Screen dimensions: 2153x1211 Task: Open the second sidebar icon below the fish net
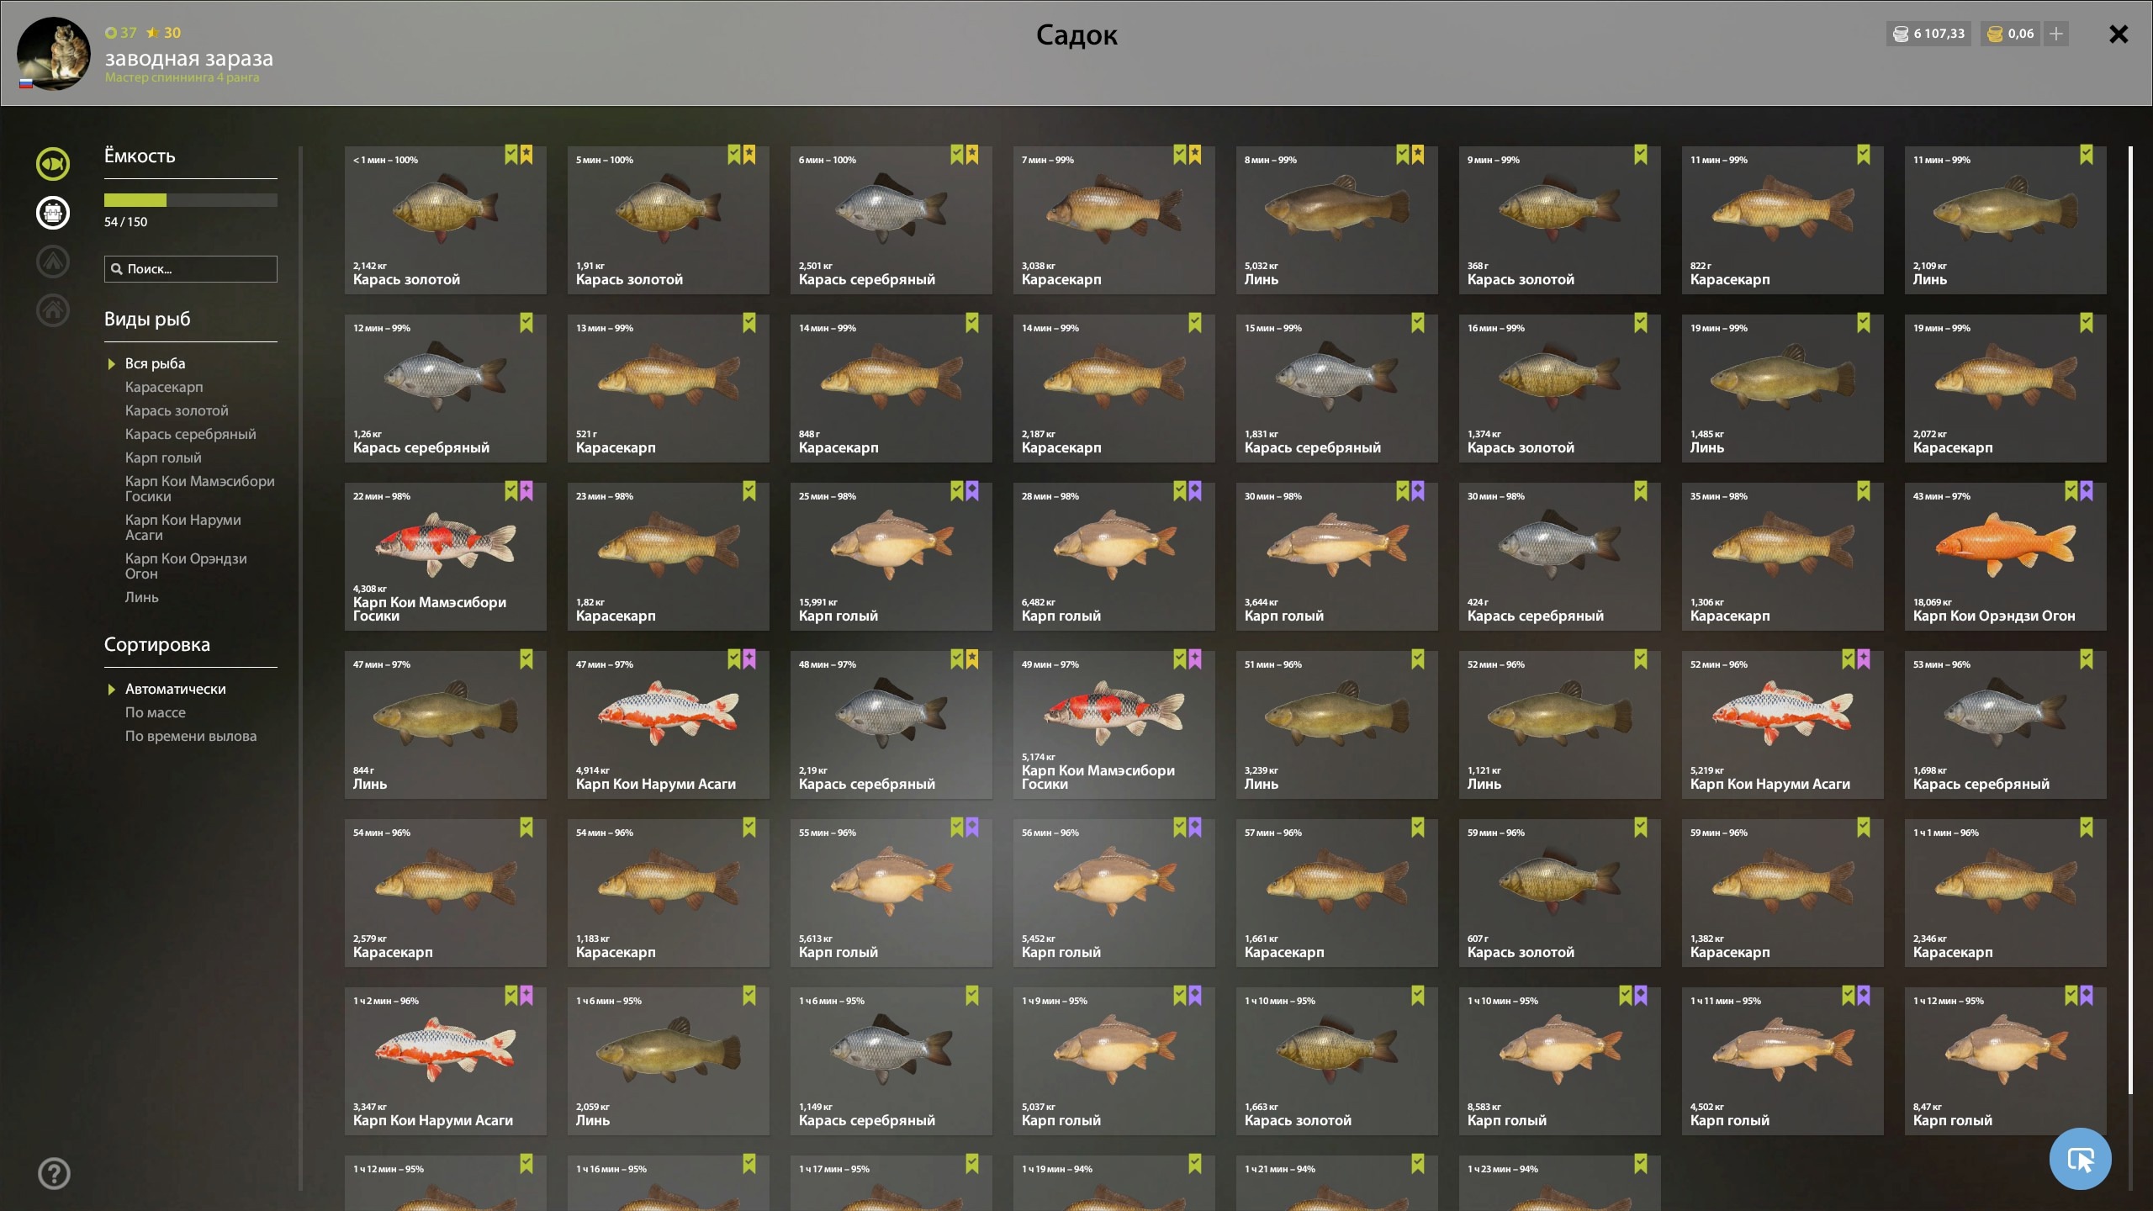tap(53, 213)
